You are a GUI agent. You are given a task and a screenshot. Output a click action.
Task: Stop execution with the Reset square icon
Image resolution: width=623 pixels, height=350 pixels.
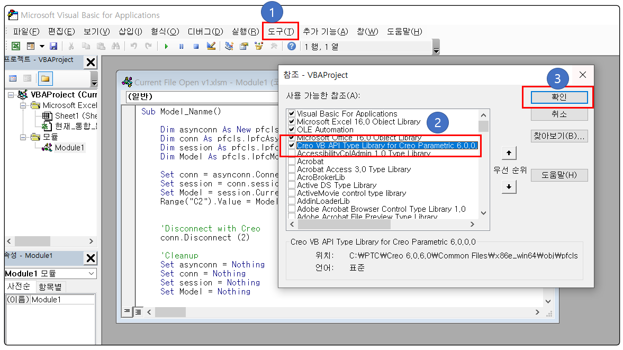pyautogui.click(x=196, y=47)
